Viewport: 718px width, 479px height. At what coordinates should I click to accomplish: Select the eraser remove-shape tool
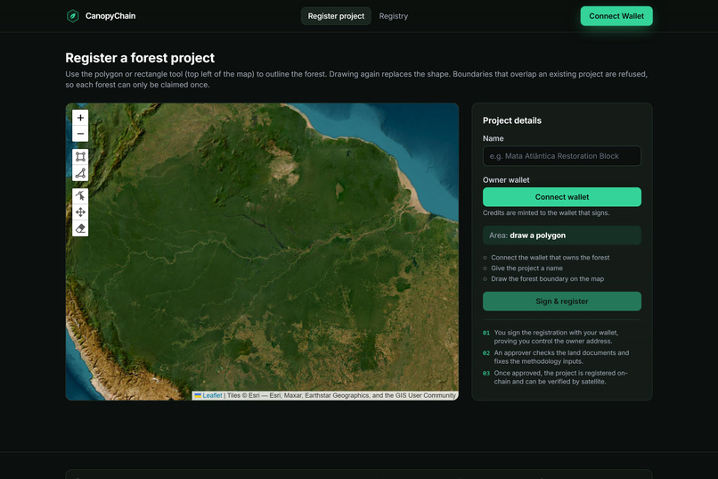point(80,228)
